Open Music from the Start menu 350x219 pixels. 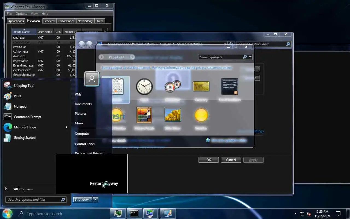pyautogui.click(x=79, y=123)
